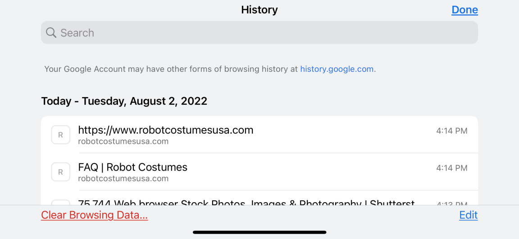Select the robotcostumesusa.com domain under the first entry
This screenshot has width=519, height=239.
tap(123, 142)
